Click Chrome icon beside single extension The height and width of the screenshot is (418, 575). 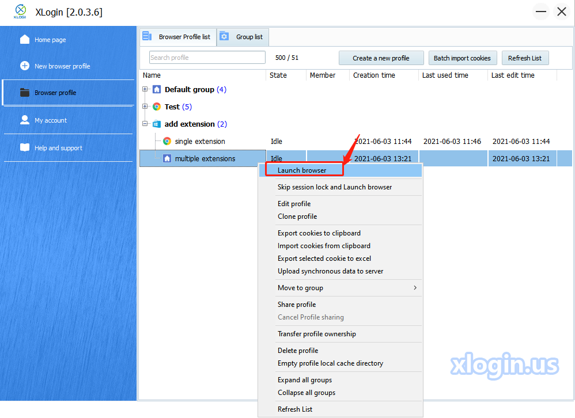[x=167, y=141]
